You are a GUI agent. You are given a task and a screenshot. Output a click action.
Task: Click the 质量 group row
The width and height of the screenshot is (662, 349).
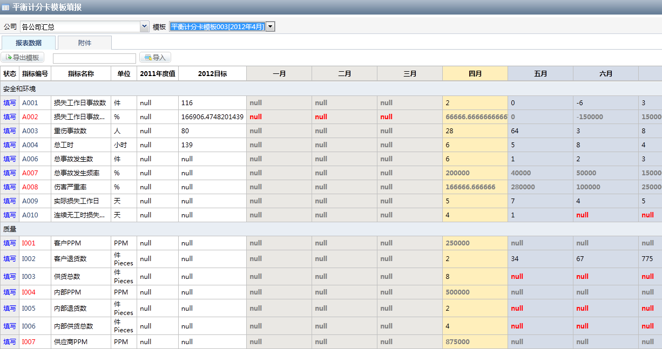click(10, 229)
